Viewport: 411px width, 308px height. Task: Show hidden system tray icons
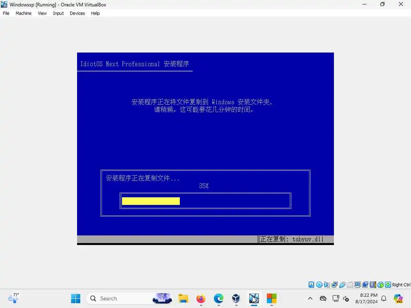[x=310, y=298]
